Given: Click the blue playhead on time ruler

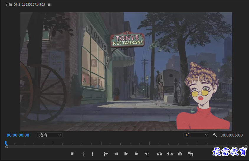Looking at the screenshot, I should click(x=6, y=143).
